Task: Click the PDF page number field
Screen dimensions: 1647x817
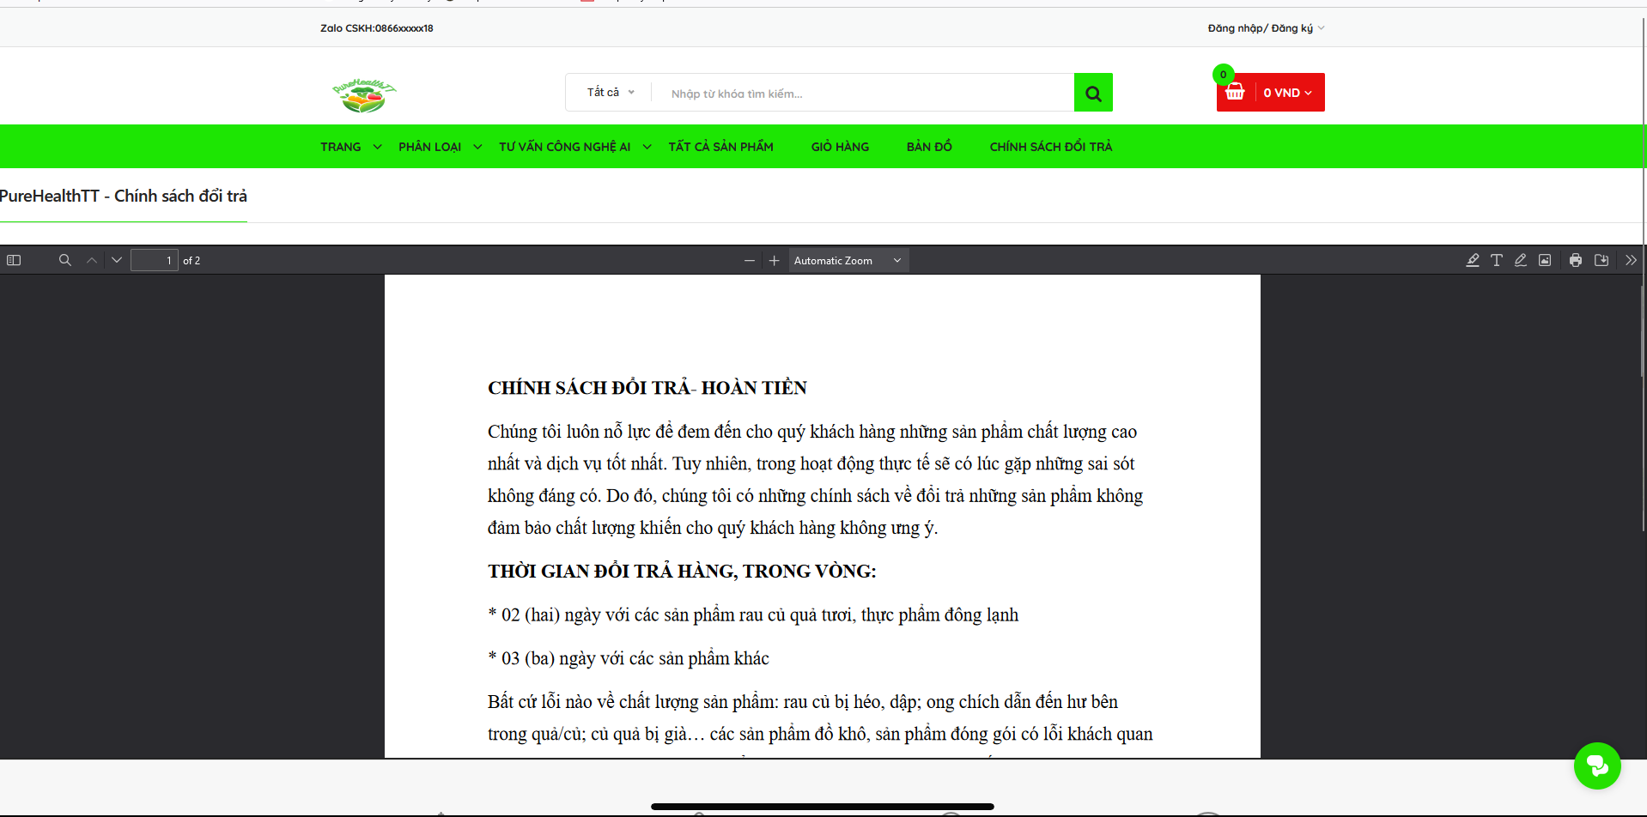Action: tap(155, 260)
